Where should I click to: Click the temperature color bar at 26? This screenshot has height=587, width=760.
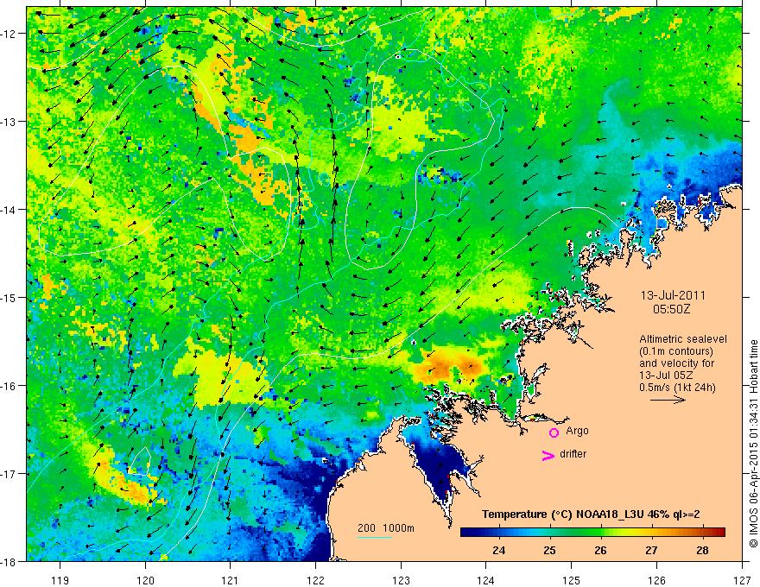[600, 532]
